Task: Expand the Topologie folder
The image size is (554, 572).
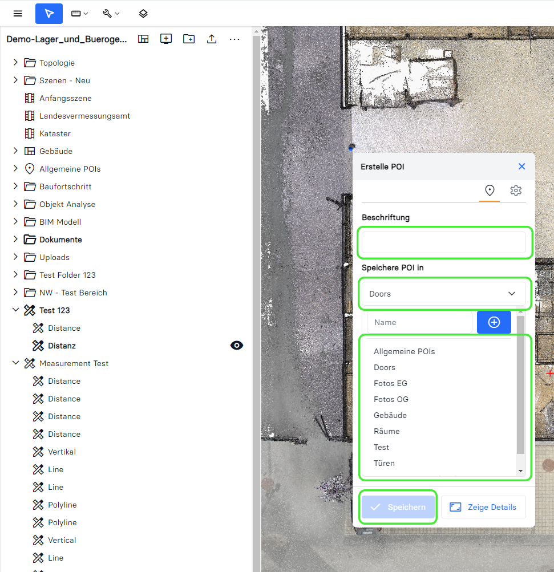Action: 15,63
